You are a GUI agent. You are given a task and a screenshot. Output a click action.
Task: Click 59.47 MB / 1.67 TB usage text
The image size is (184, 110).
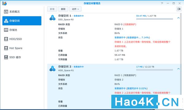(146, 16)
